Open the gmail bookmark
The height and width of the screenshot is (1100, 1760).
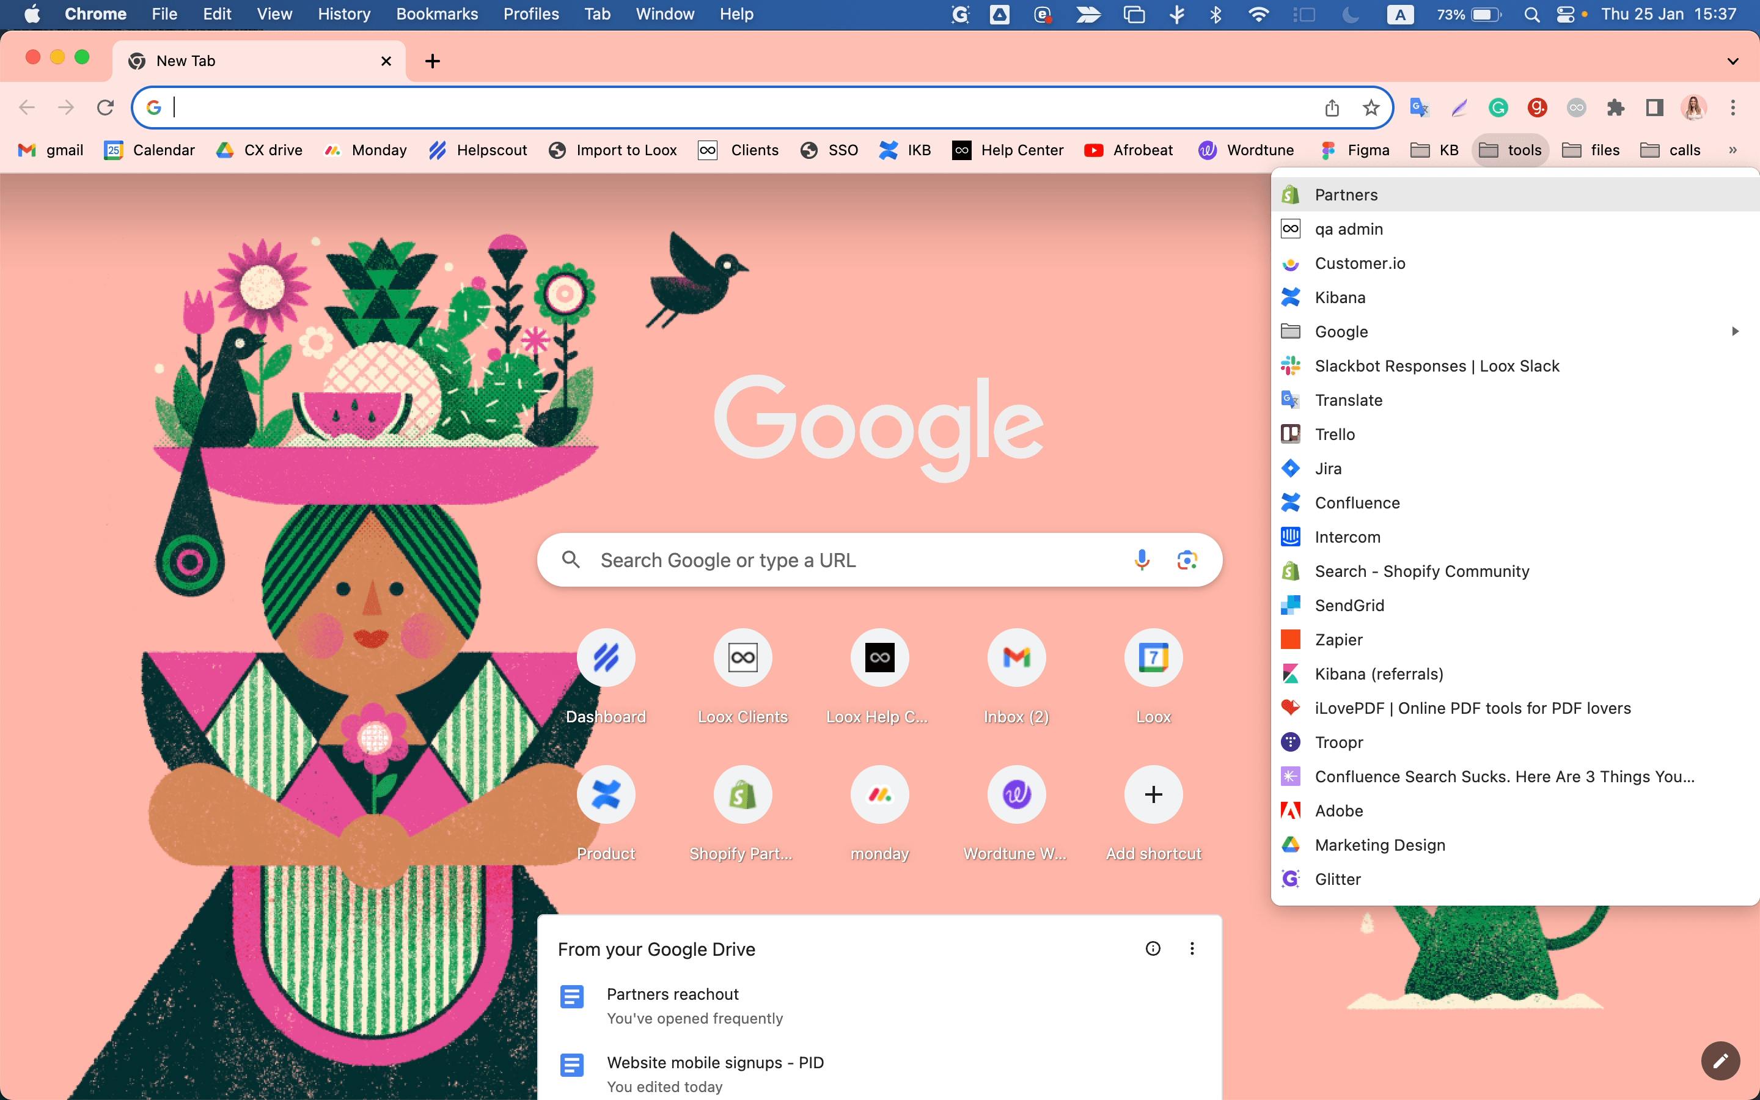pyautogui.click(x=51, y=150)
